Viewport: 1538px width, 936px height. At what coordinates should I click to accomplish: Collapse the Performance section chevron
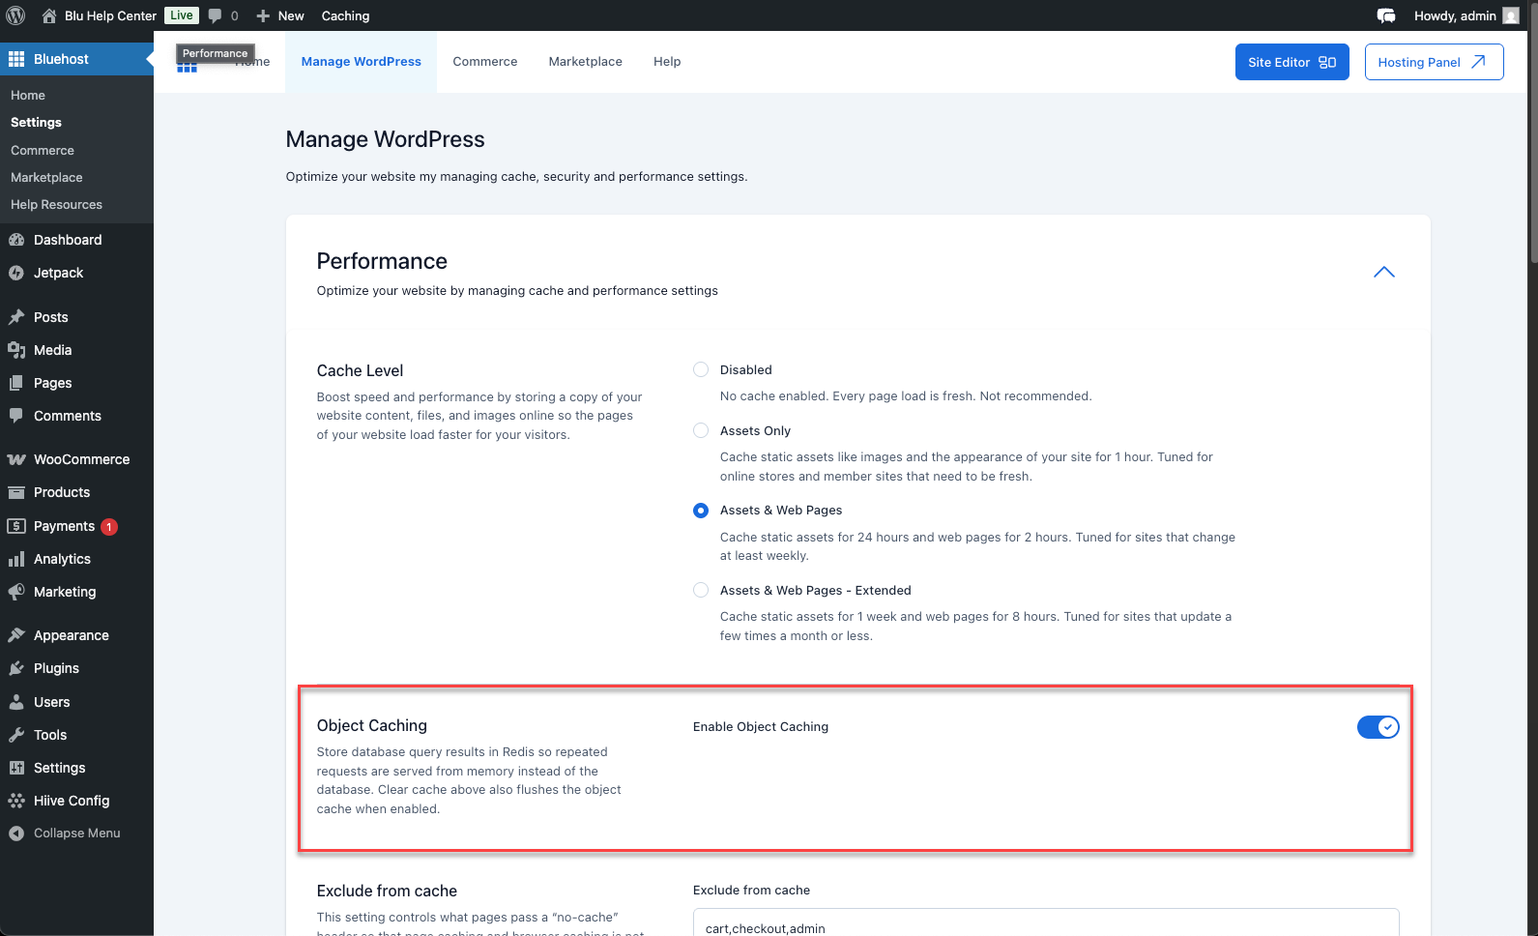[1383, 272]
